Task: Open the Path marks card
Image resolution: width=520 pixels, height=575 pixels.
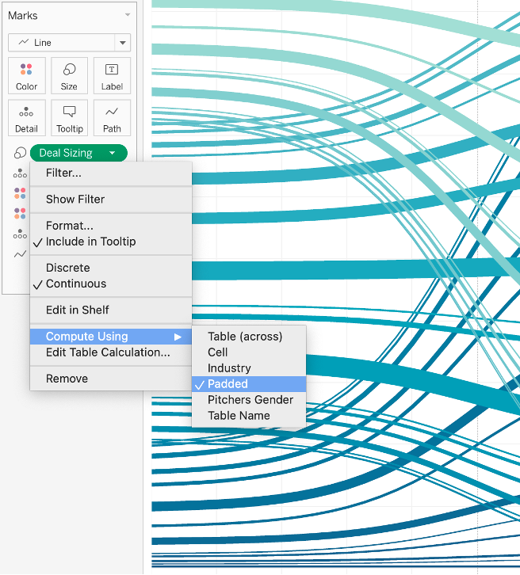Action: (x=112, y=118)
